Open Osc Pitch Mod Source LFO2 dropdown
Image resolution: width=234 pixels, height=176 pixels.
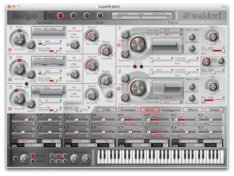pyautogui.click(x=81, y=108)
